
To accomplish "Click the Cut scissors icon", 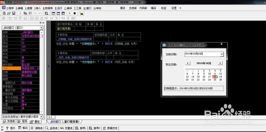I will point(20,13).
